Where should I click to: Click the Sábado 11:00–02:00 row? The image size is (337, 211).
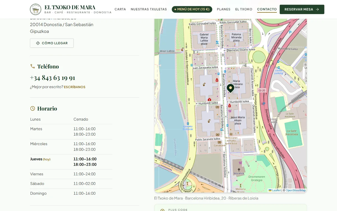coord(71,184)
